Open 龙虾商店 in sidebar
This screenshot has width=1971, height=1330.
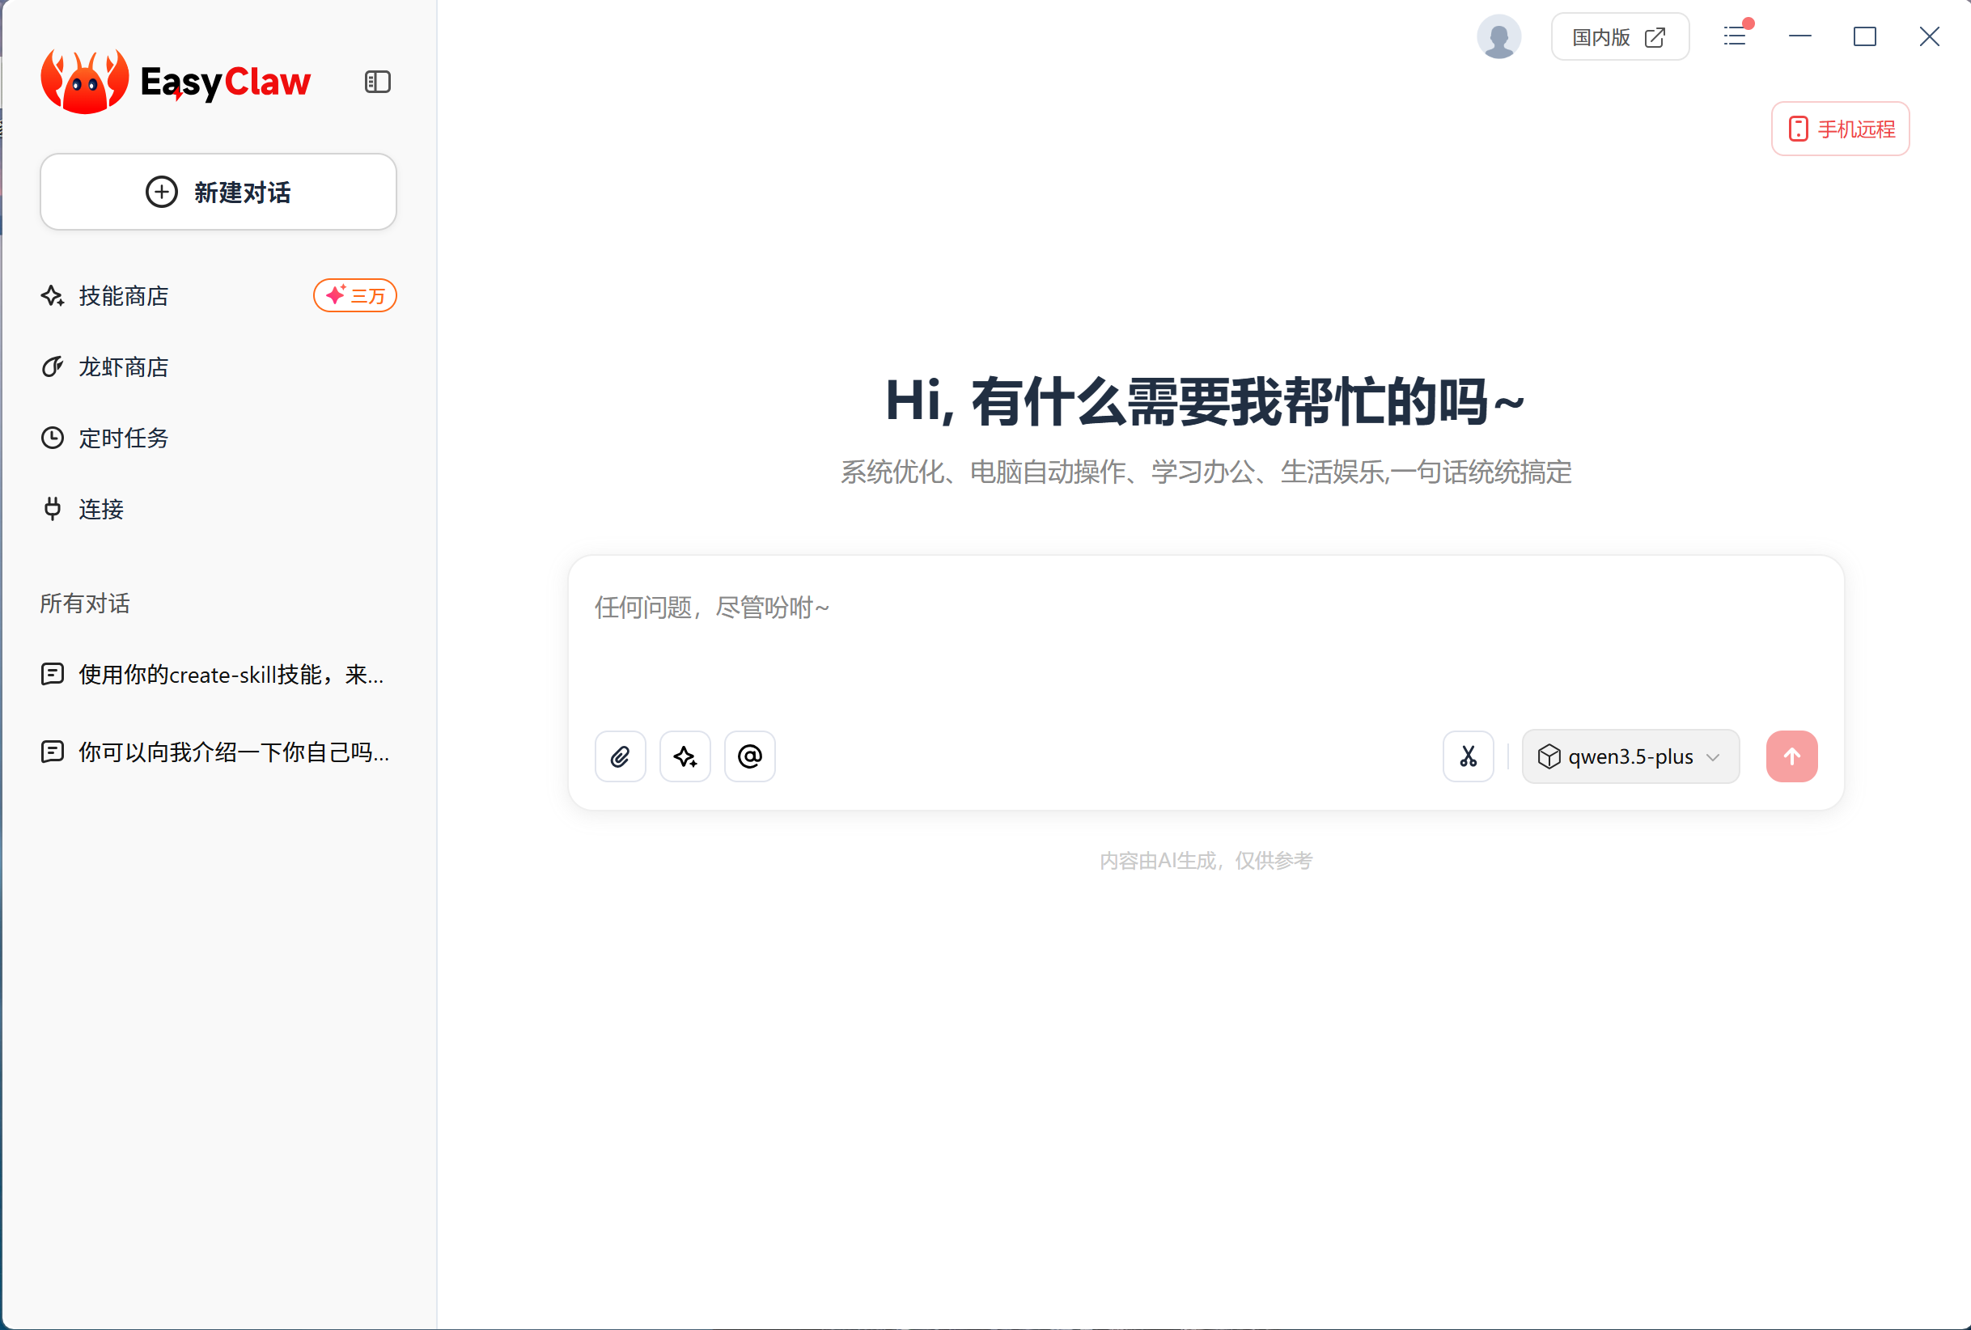tap(124, 367)
